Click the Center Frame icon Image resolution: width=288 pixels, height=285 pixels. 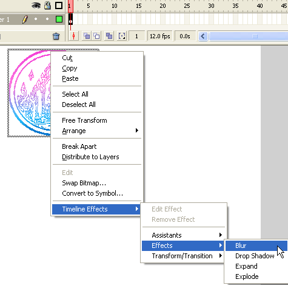pyautogui.click(x=74, y=36)
